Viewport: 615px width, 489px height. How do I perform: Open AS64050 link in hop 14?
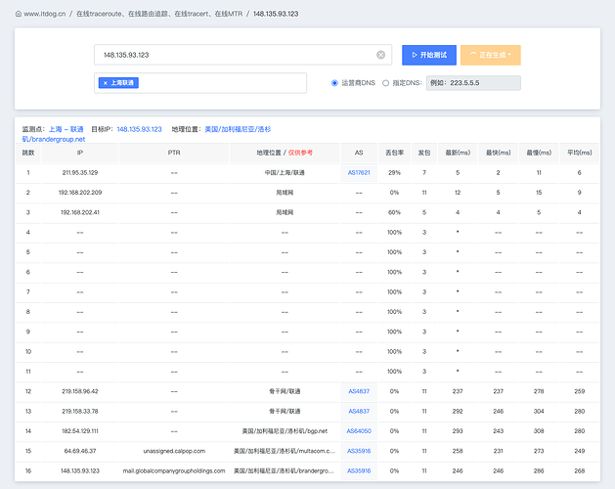(x=359, y=431)
